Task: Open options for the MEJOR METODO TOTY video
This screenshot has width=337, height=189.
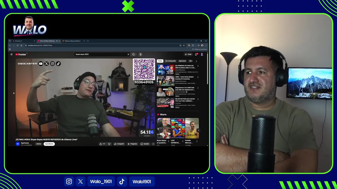Action: (x=198, y=99)
